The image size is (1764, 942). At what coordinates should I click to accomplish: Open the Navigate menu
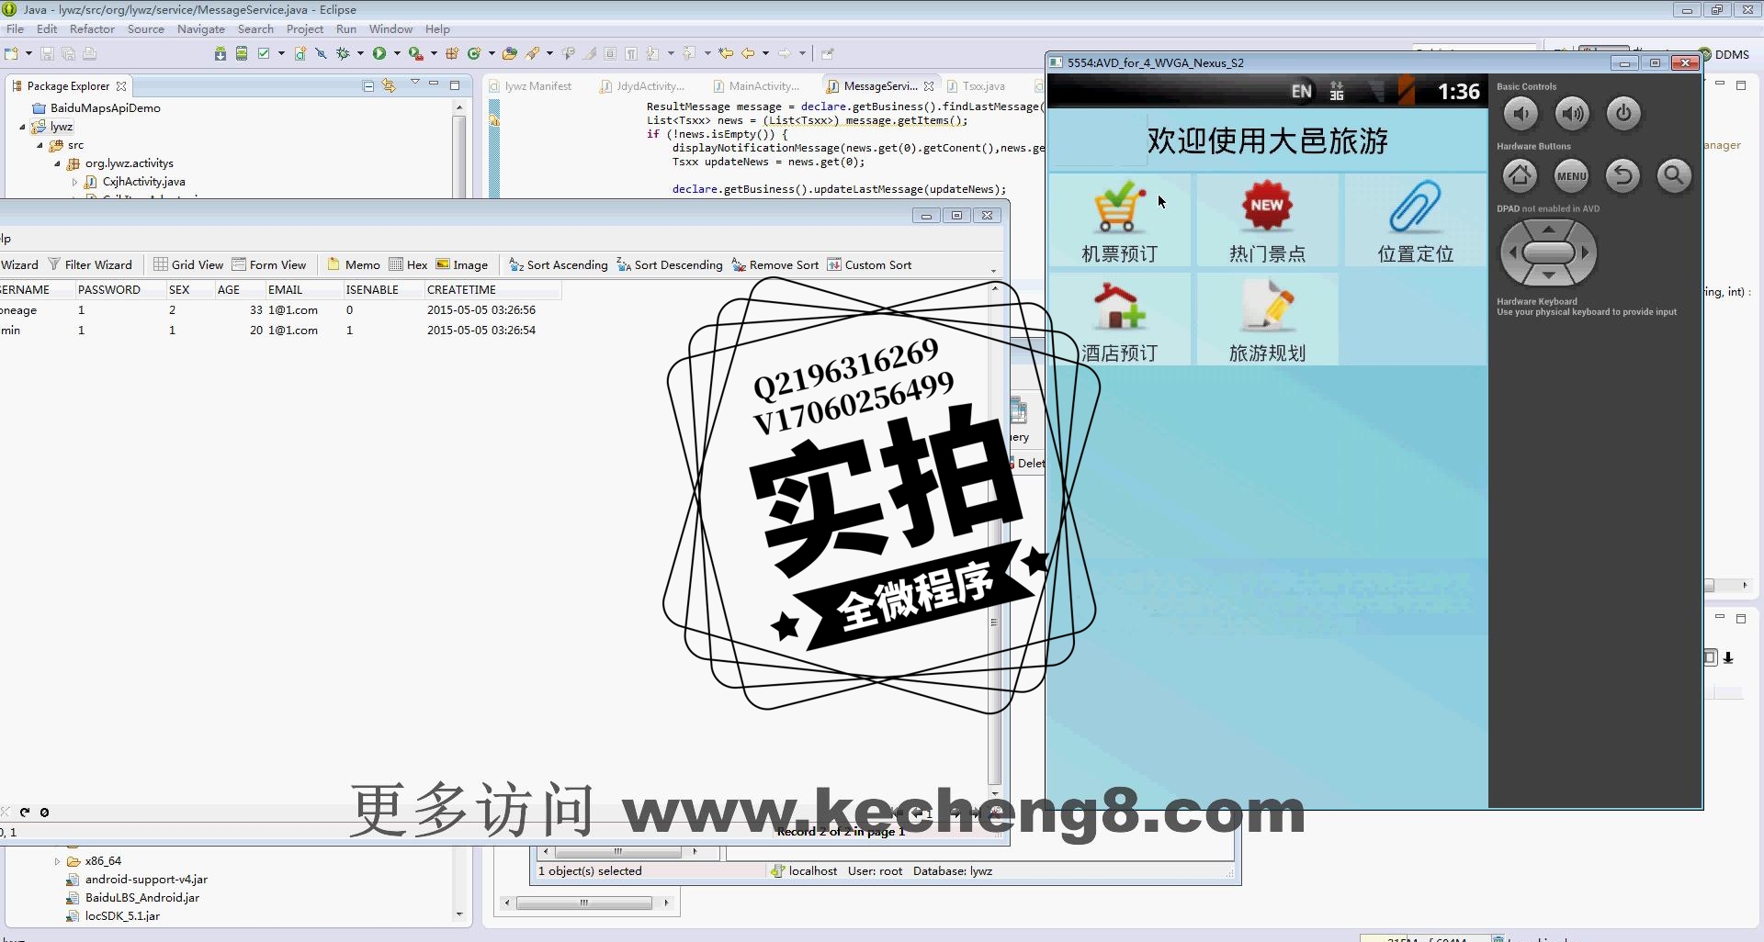pos(200,28)
